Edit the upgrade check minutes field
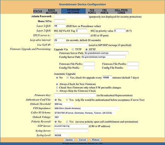 pos(107,78)
